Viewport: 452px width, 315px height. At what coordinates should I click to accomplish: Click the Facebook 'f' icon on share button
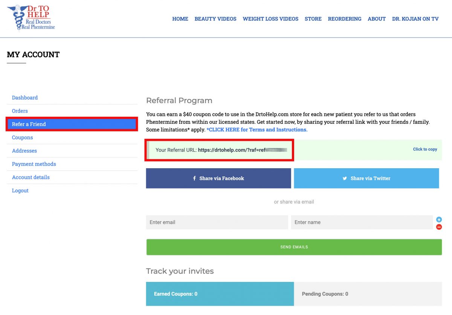coord(194,178)
